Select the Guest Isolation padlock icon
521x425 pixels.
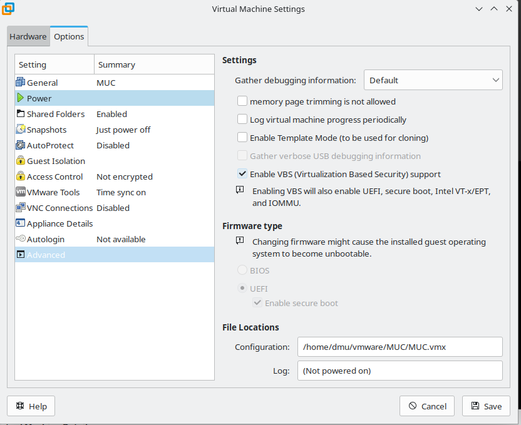coord(21,161)
